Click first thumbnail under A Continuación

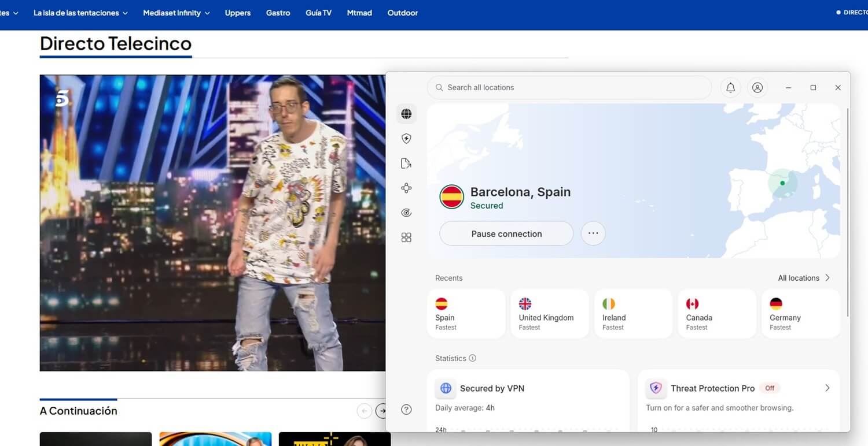tap(95, 439)
